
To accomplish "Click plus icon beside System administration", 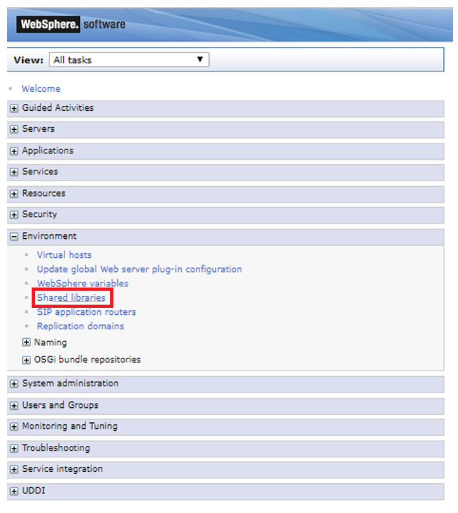I will [15, 384].
